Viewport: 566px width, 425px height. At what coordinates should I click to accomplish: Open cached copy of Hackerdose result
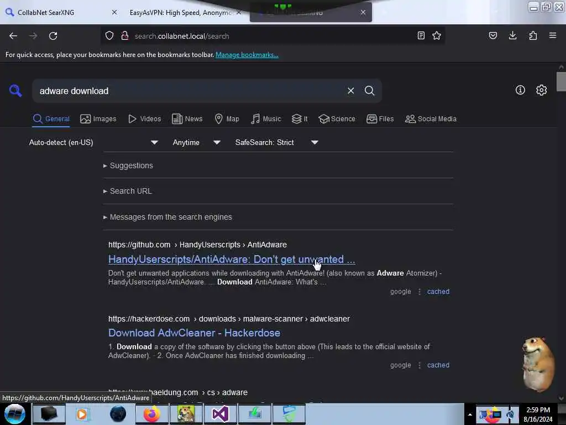click(x=438, y=365)
